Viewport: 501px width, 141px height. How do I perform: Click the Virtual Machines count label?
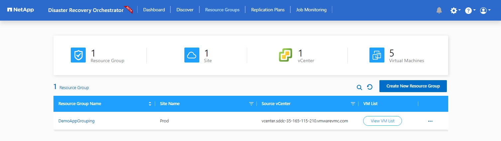(407, 61)
